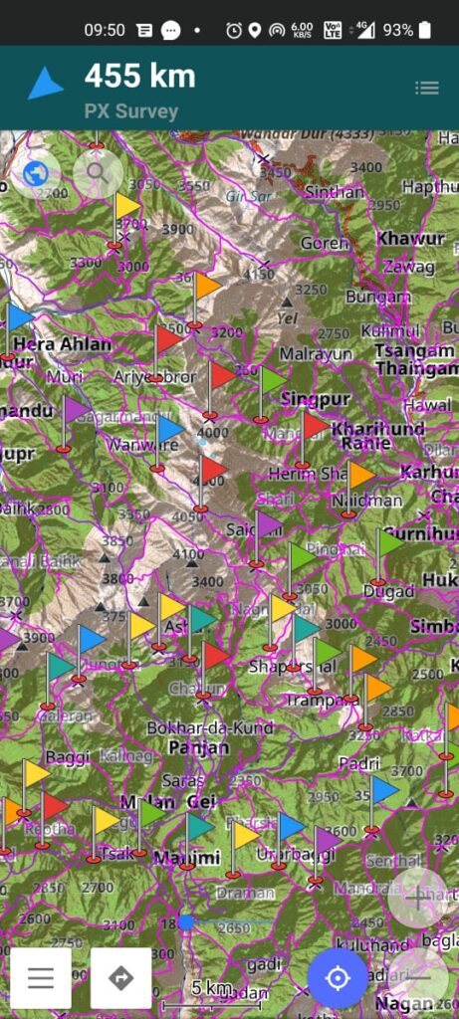Tap the battery status icon
Viewport: 459px width, 1019px height.
tap(424, 30)
